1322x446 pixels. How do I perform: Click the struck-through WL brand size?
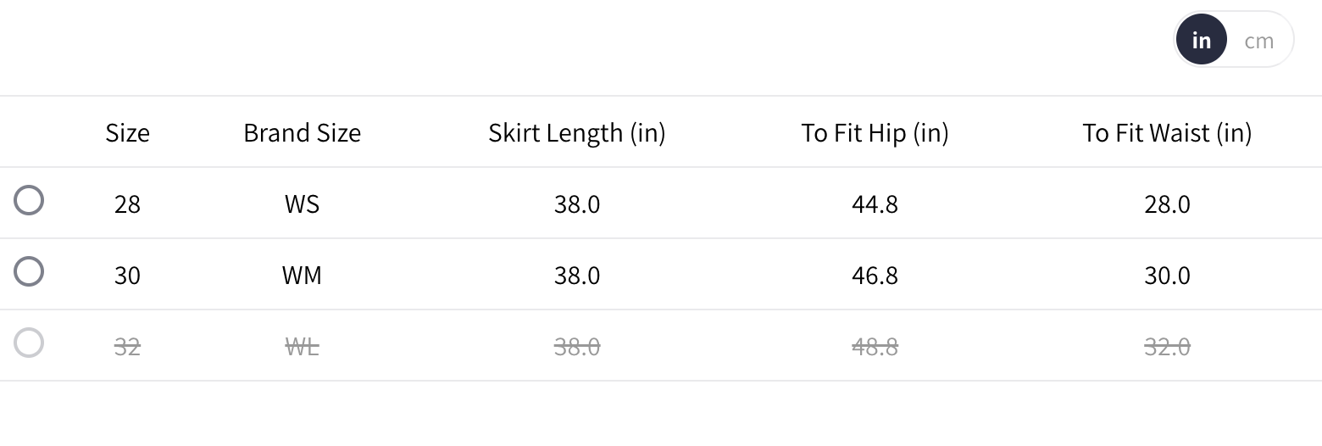302,347
